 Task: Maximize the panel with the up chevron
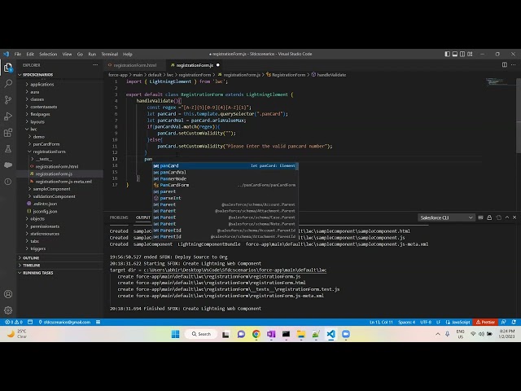507,217
